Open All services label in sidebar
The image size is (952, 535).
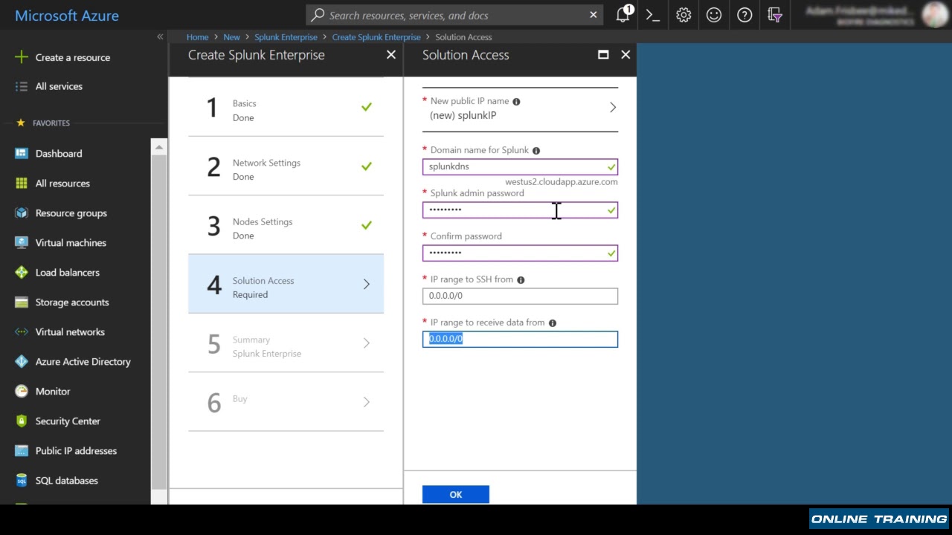point(59,86)
